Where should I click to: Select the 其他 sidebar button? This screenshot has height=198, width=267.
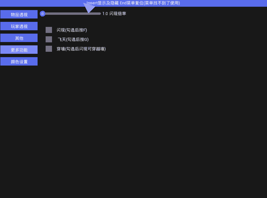(19, 38)
